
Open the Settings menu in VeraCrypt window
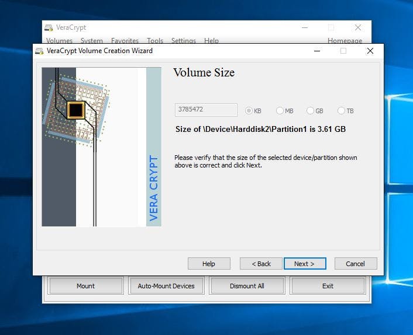click(184, 40)
